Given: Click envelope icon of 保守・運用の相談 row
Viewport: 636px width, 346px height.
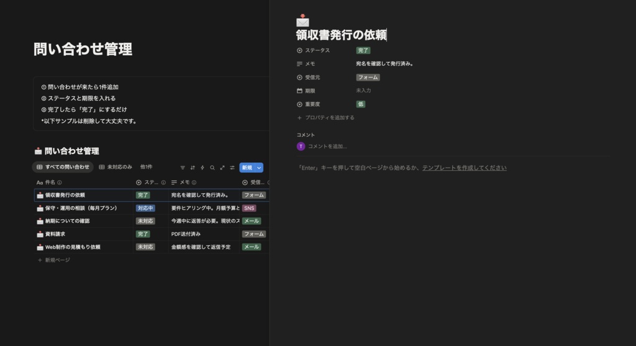Looking at the screenshot, I should [x=40, y=208].
